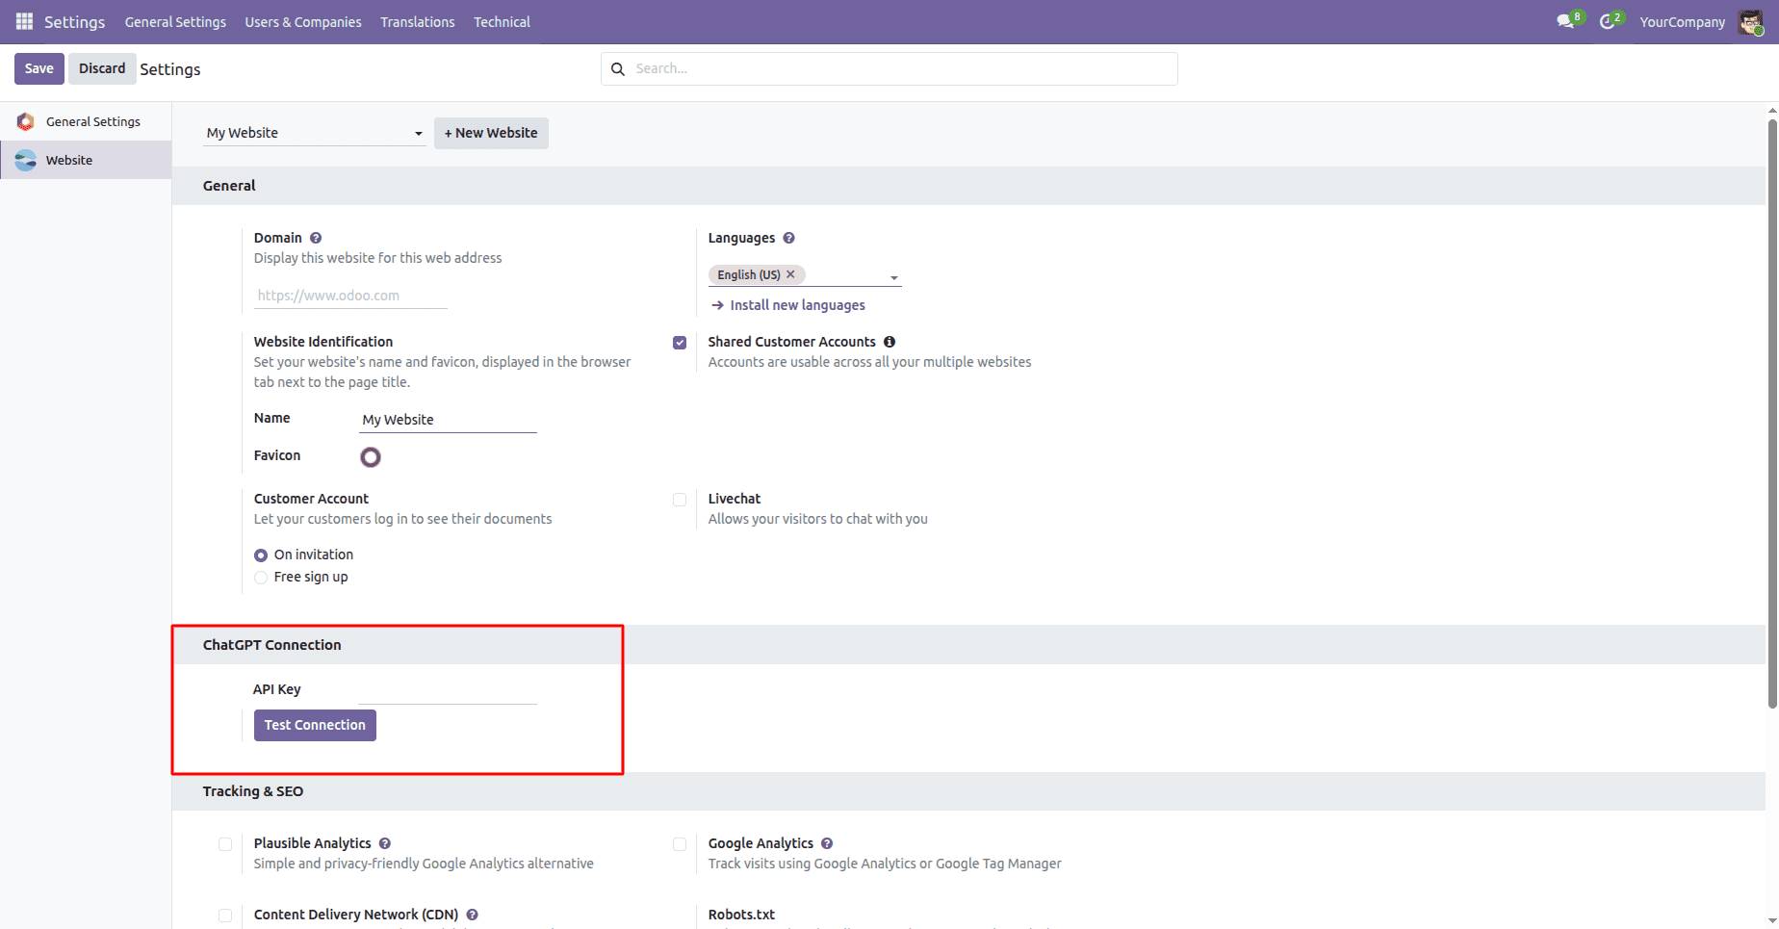Click the General Settings sidebar icon

click(x=26, y=121)
